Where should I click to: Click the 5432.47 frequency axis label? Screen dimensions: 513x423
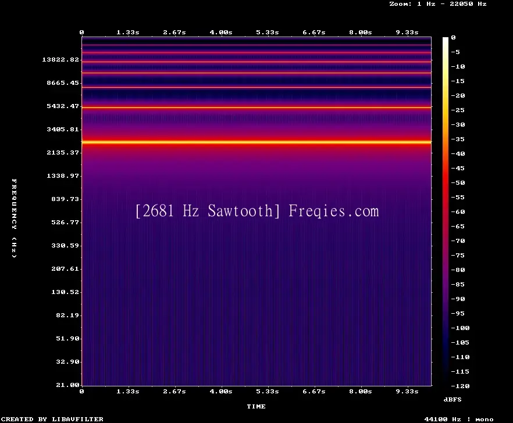63,106
